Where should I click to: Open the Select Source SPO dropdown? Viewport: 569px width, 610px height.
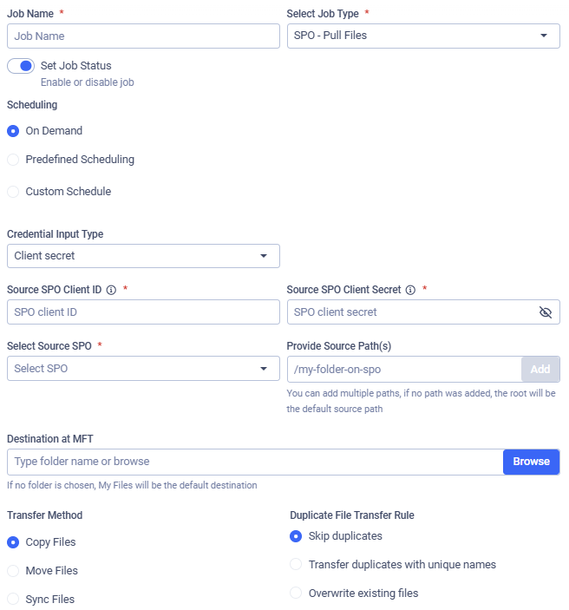pos(143,369)
